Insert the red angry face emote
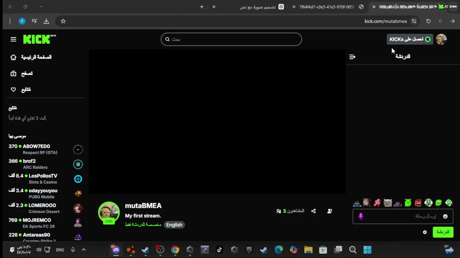Image resolution: width=460 pixels, height=258 pixels. (418, 203)
